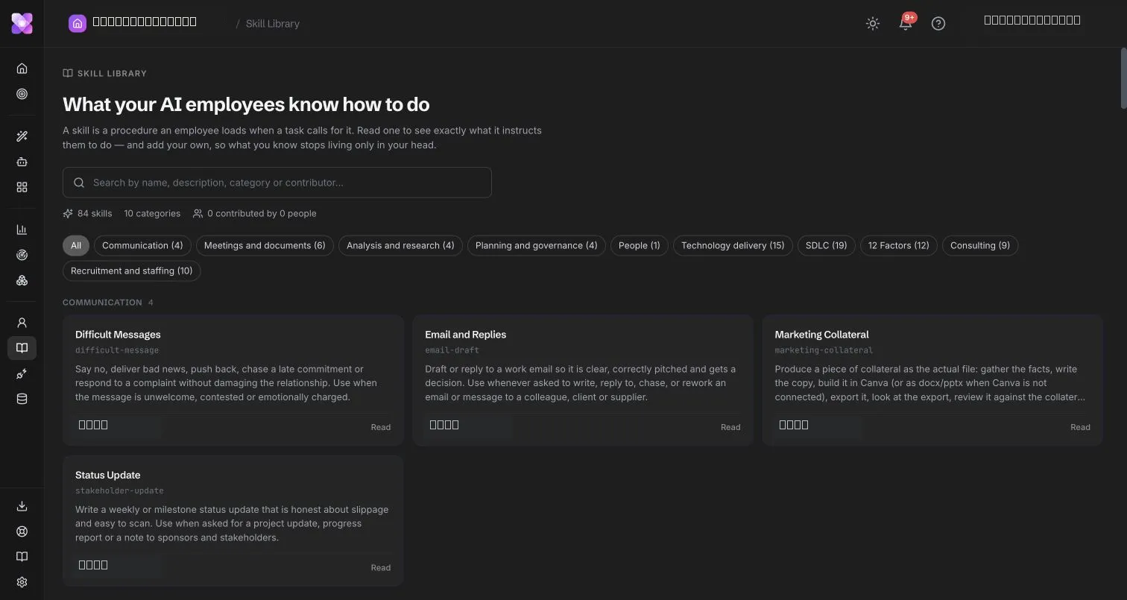The image size is (1127, 600).
Task: Select the All filter chip
Action: pos(76,245)
